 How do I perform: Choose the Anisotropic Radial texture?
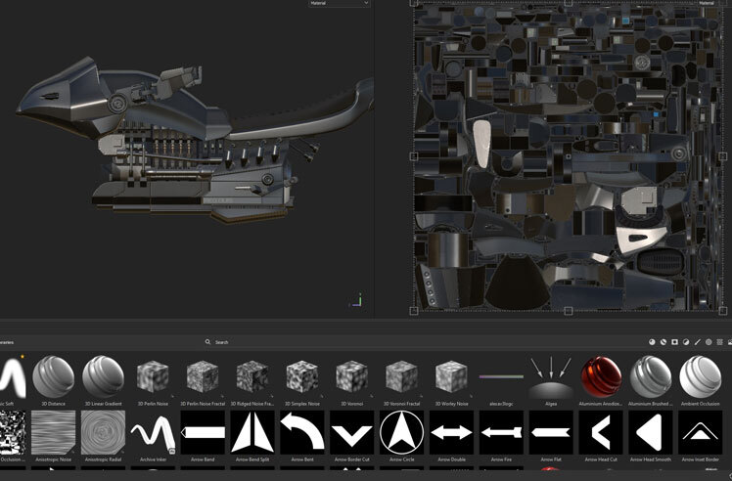pos(103,432)
